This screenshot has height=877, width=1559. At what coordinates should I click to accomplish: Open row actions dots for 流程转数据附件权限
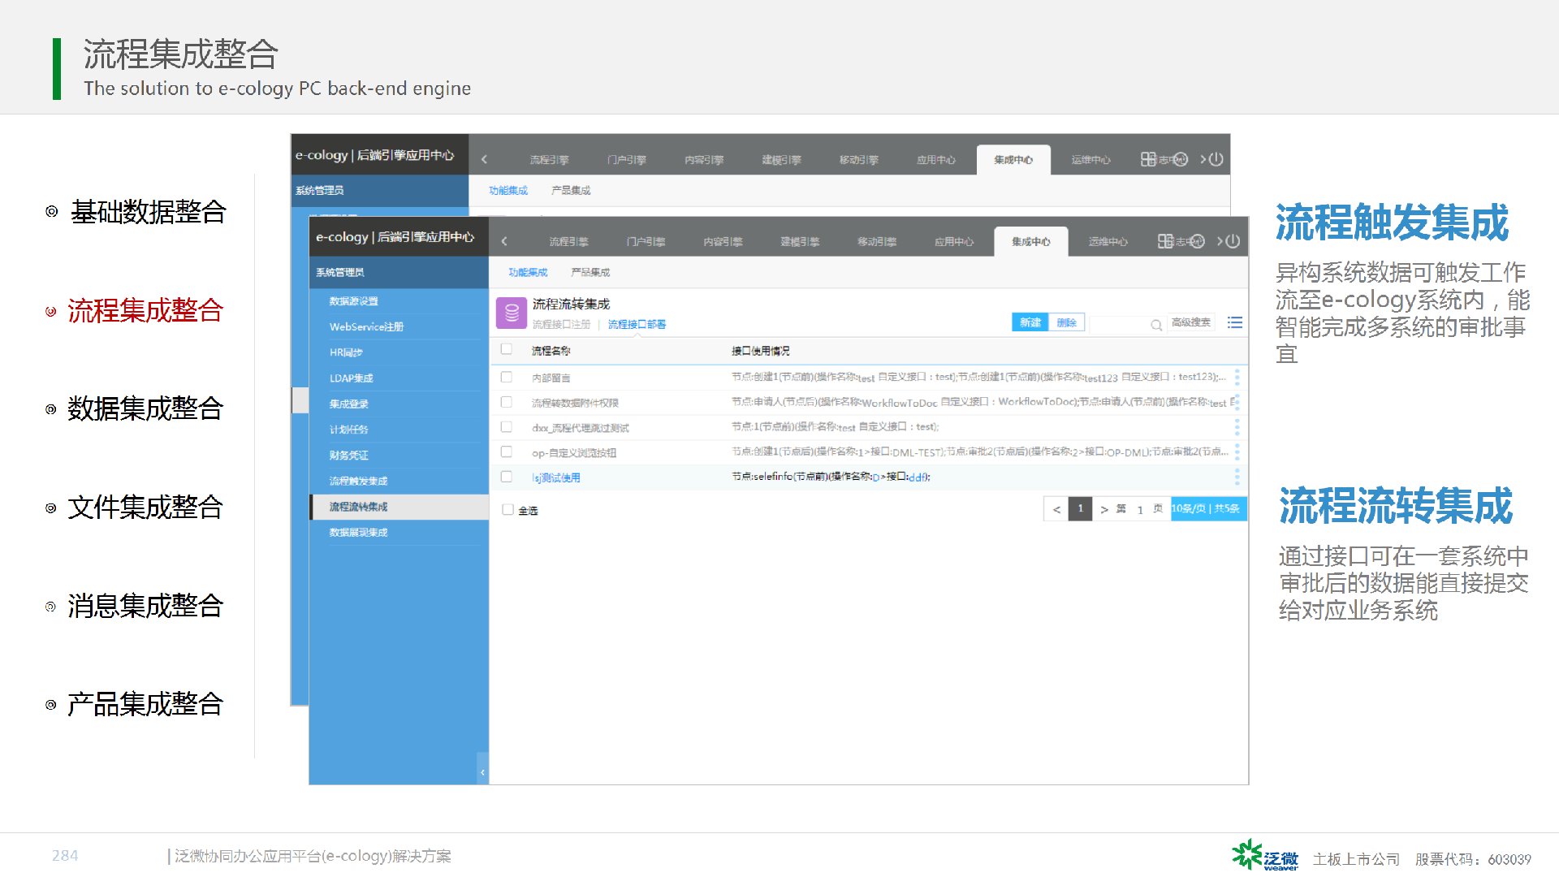pyautogui.click(x=1237, y=402)
